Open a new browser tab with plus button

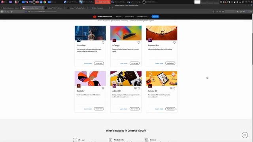pyautogui.click(x=113, y=8)
